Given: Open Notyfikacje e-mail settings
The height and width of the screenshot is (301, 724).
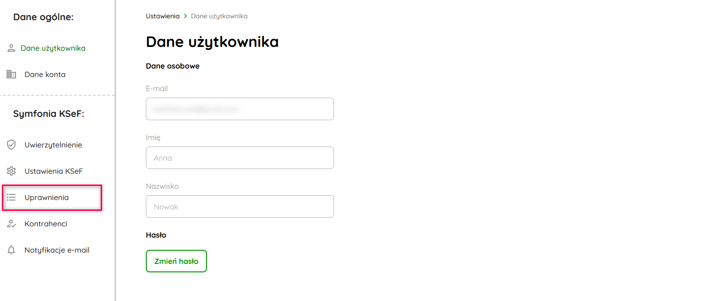Looking at the screenshot, I should [x=56, y=250].
